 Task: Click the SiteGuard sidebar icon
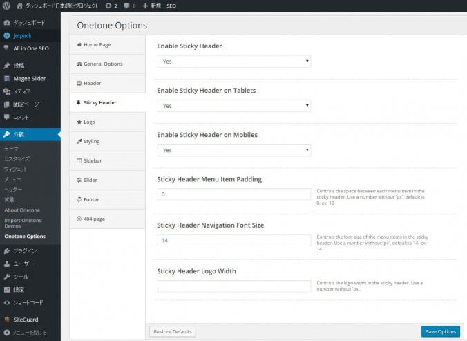[x=6, y=319]
